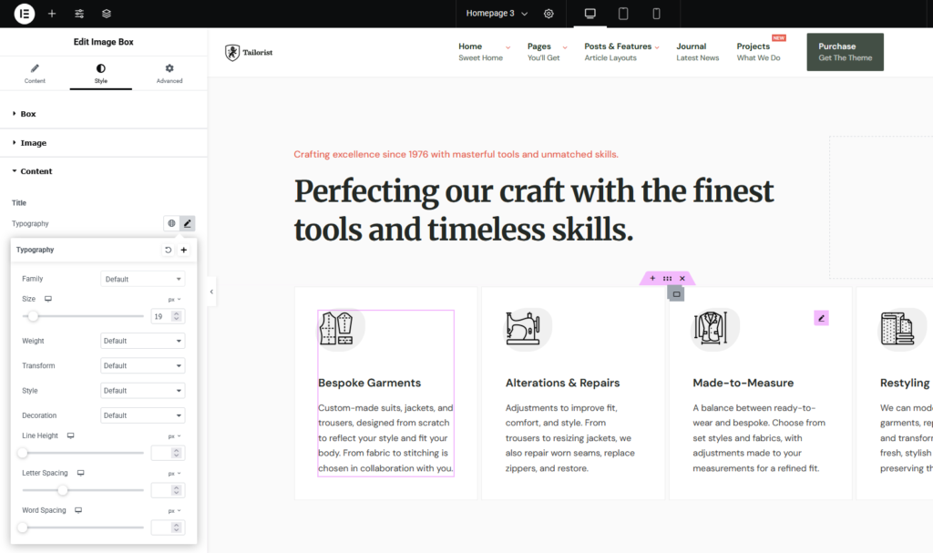Click the global typography globe icon
The image size is (933, 553).
pos(171,223)
